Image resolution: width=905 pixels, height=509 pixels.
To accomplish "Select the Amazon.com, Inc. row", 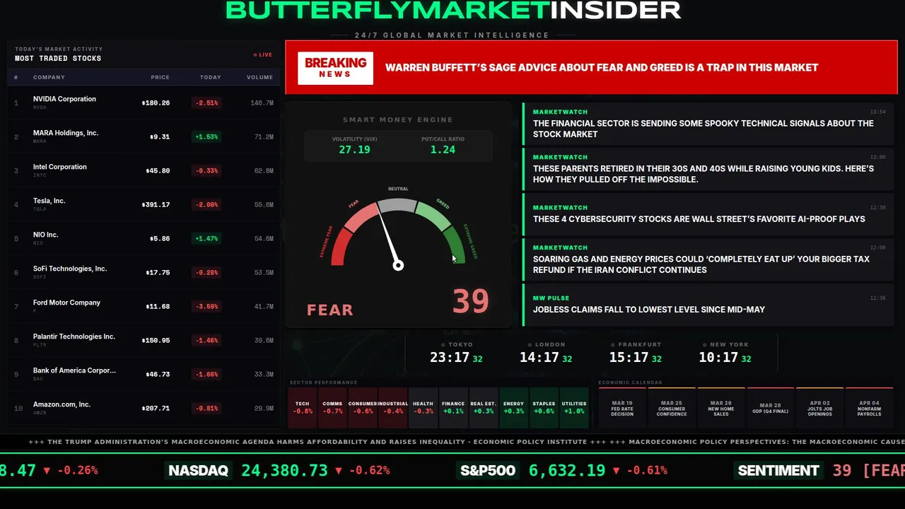I will (x=144, y=408).
